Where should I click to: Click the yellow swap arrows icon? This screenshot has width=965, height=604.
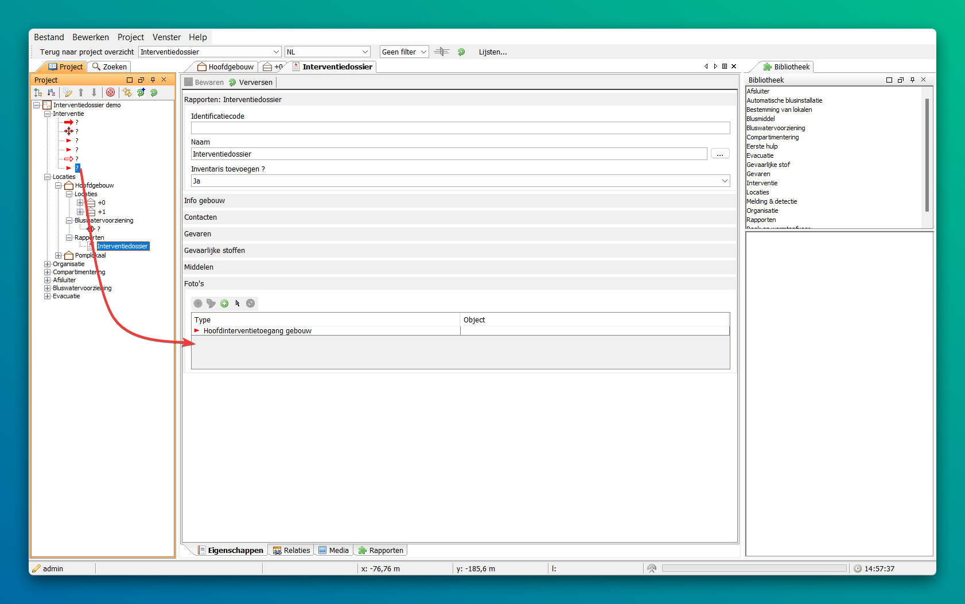click(x=127, y=92)
